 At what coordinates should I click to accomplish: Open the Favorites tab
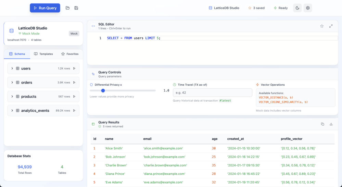70,54
